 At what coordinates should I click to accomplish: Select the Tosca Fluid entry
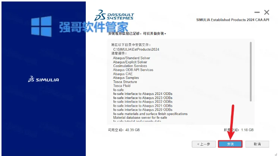122,86
